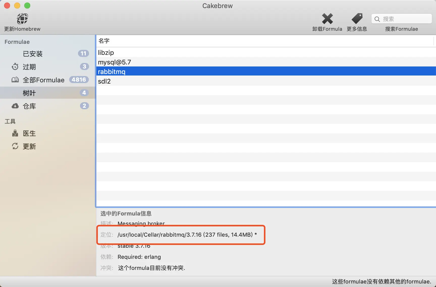Click the uninstall Formula X icon
This screenshot has height=287, width=436.
tap(327, 19)
